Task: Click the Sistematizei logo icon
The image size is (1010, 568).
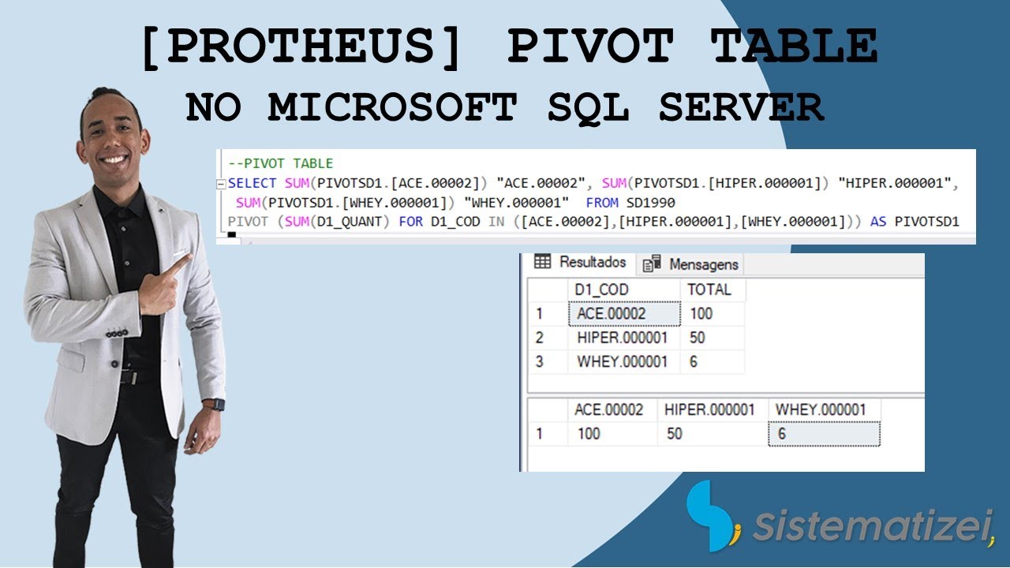Action: pyautogui.click(x=713, y=516)
